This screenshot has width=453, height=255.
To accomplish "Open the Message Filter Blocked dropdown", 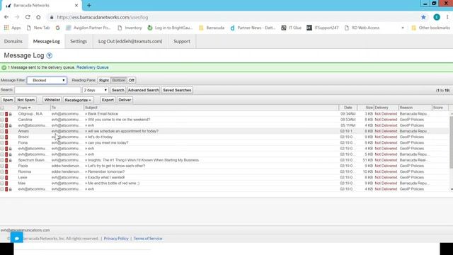I will click(x=47, y=80).
